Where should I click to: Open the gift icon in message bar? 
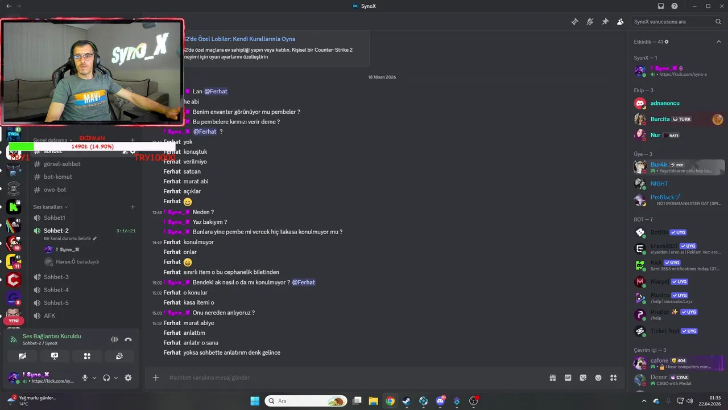552,378
